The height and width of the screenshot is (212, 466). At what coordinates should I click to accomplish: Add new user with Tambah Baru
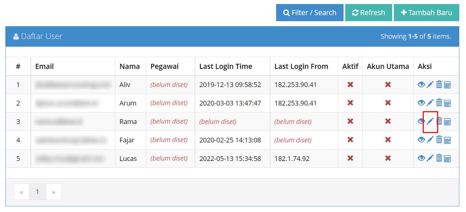click(426, 13)
